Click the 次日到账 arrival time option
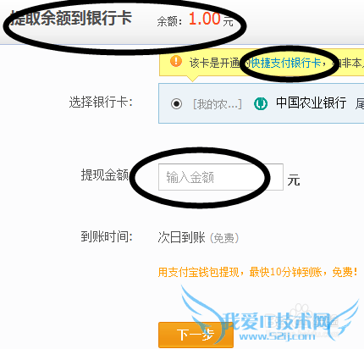Viewport: 364px width, 349px height. pyautogui.click(x=182, y=237)
